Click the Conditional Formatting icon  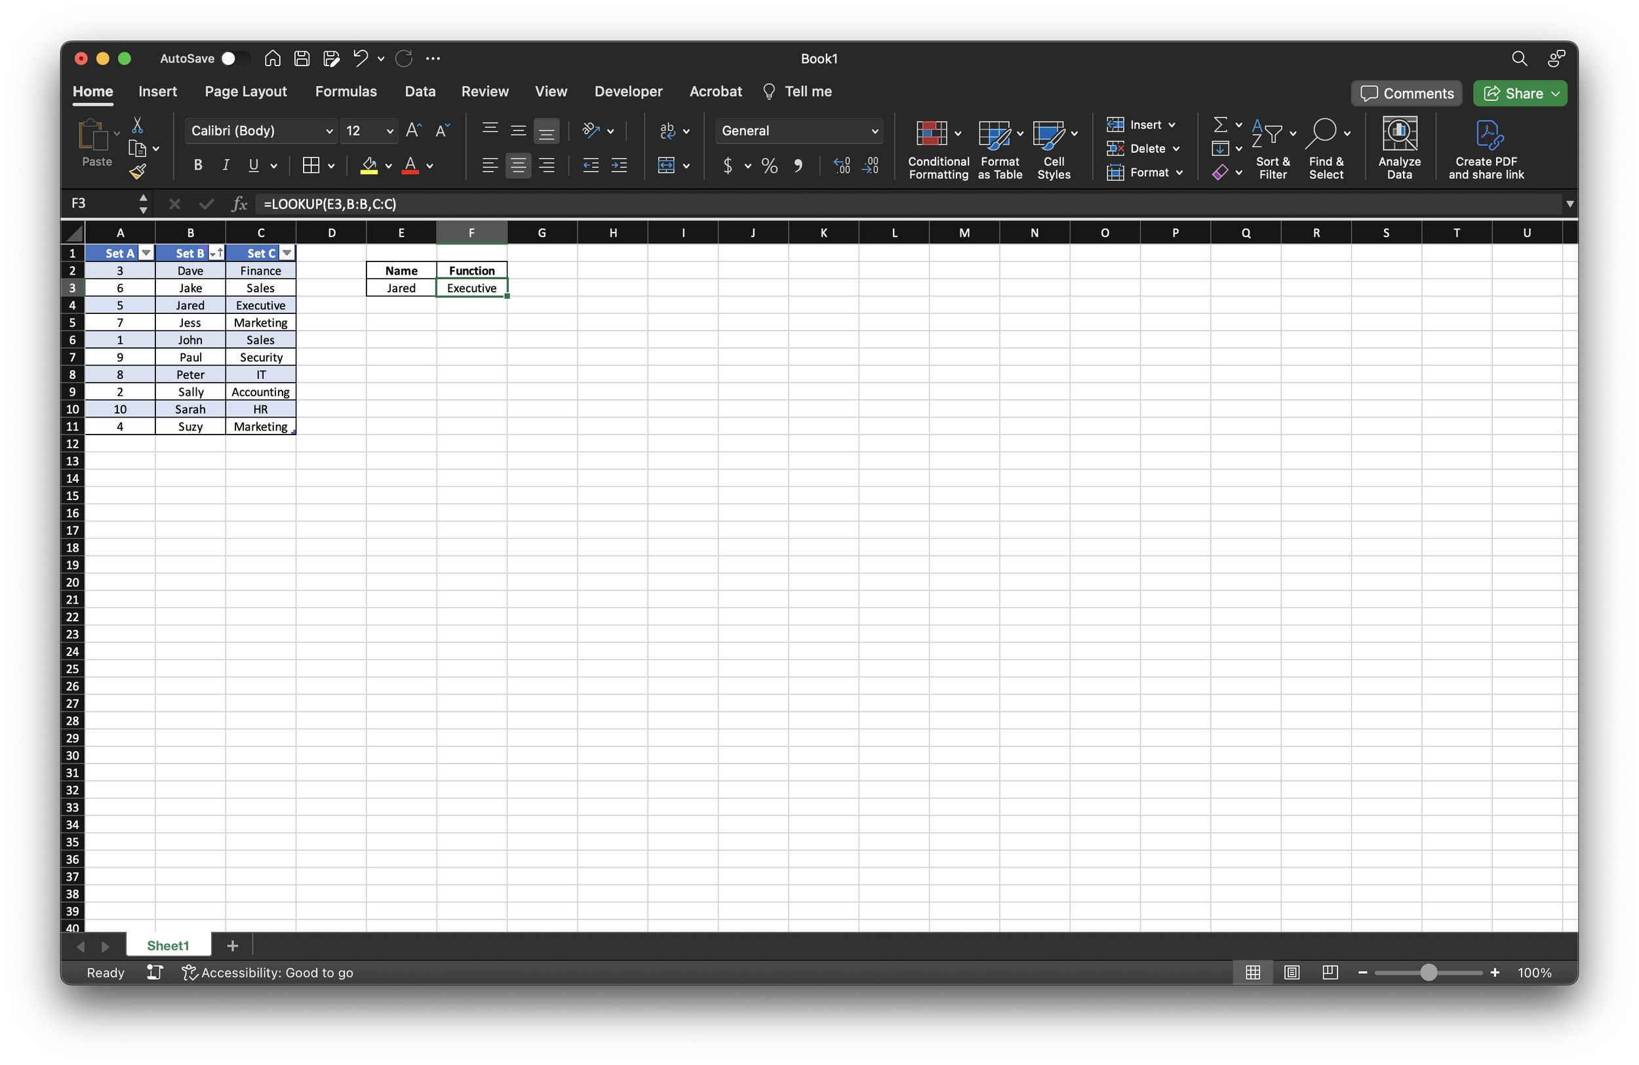[x=931, y=133]
